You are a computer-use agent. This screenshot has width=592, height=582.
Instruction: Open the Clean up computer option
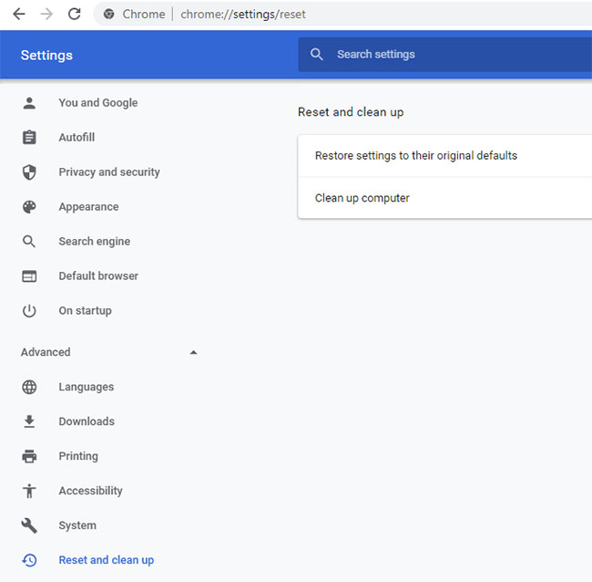point(444,198)
